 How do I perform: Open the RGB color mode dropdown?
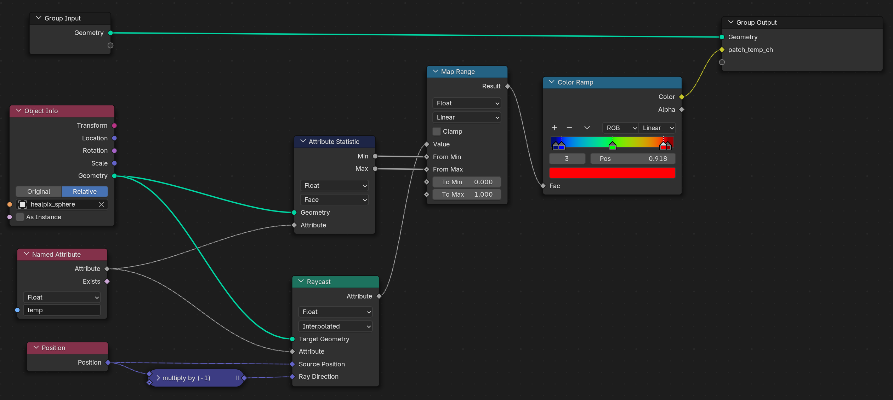tap(620, 128)
